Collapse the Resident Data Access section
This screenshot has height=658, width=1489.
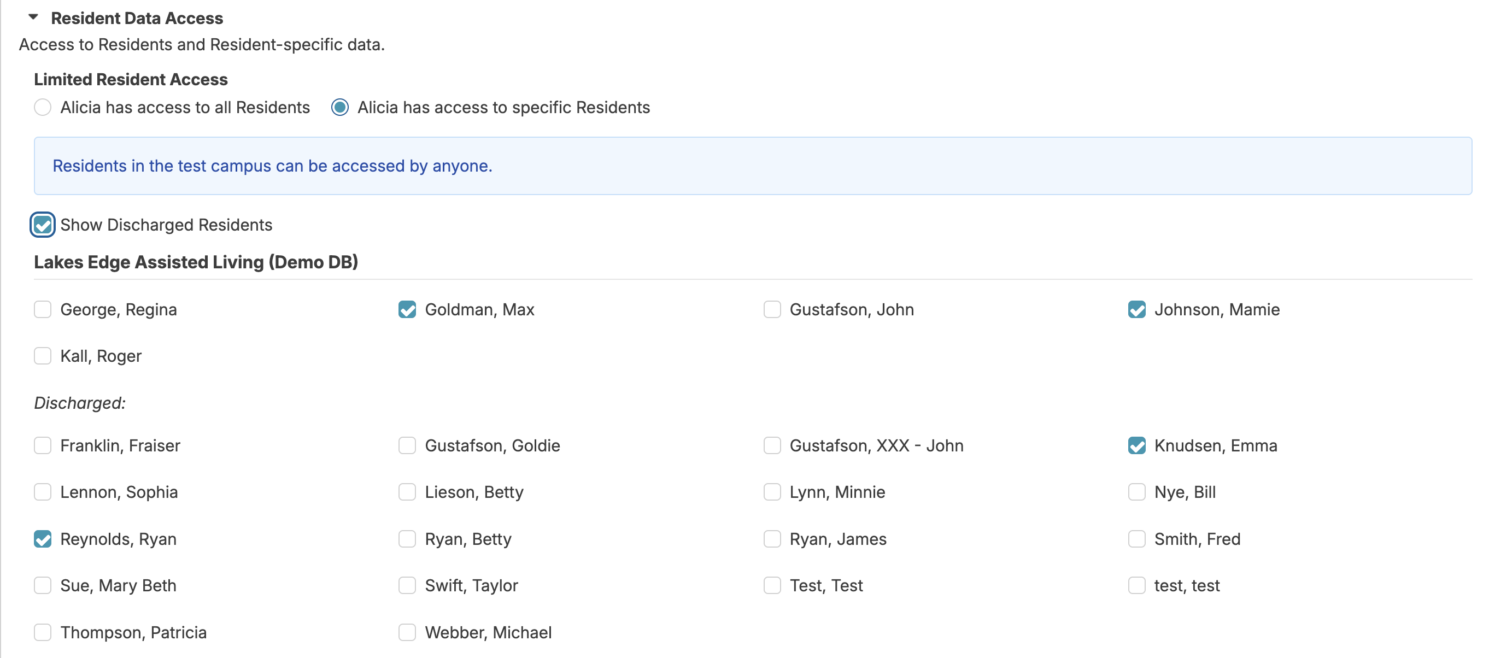[33, 17]
